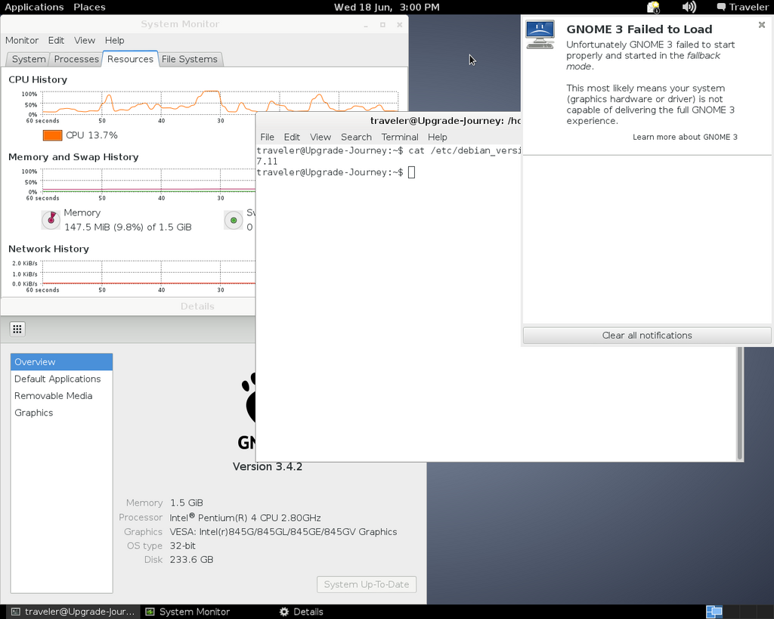Viewport: 774px width, 619px height.
Task: Click the Version 3.4.2 text
Action: click(x=268, y=467)
